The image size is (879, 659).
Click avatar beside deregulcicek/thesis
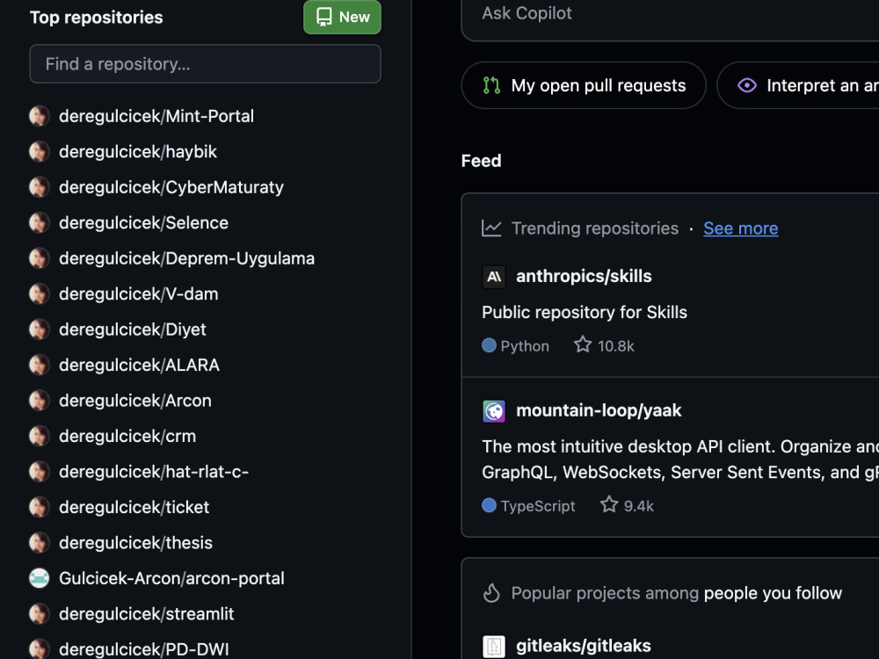40,543
